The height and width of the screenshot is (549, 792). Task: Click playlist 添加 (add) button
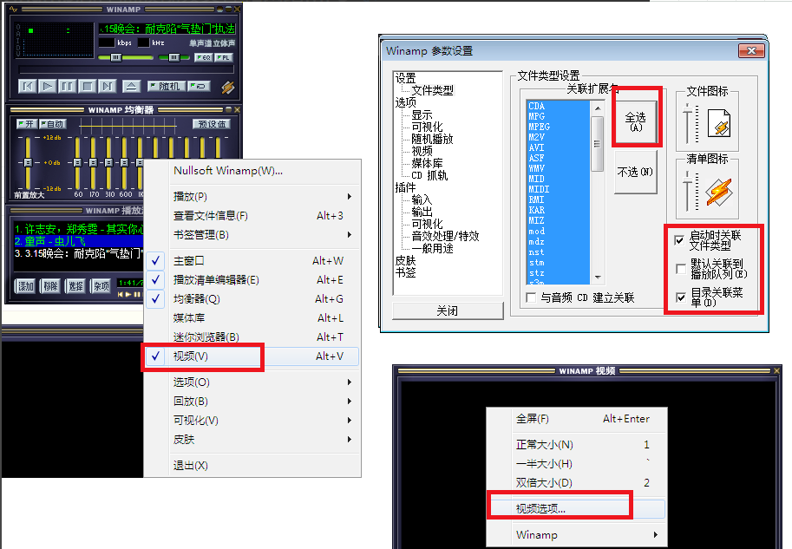click(x=25, y=286)
